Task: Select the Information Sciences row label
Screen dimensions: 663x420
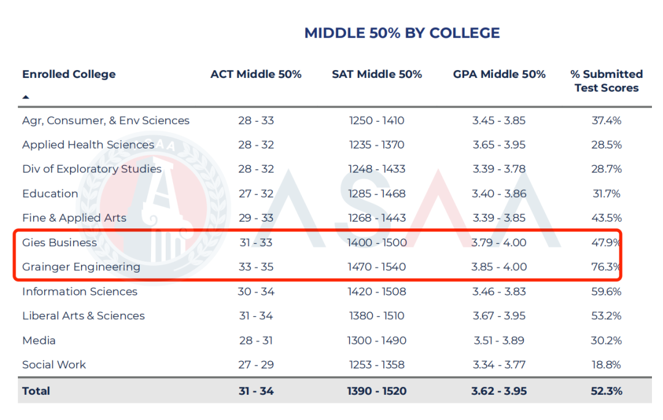Action: point(80,292)
